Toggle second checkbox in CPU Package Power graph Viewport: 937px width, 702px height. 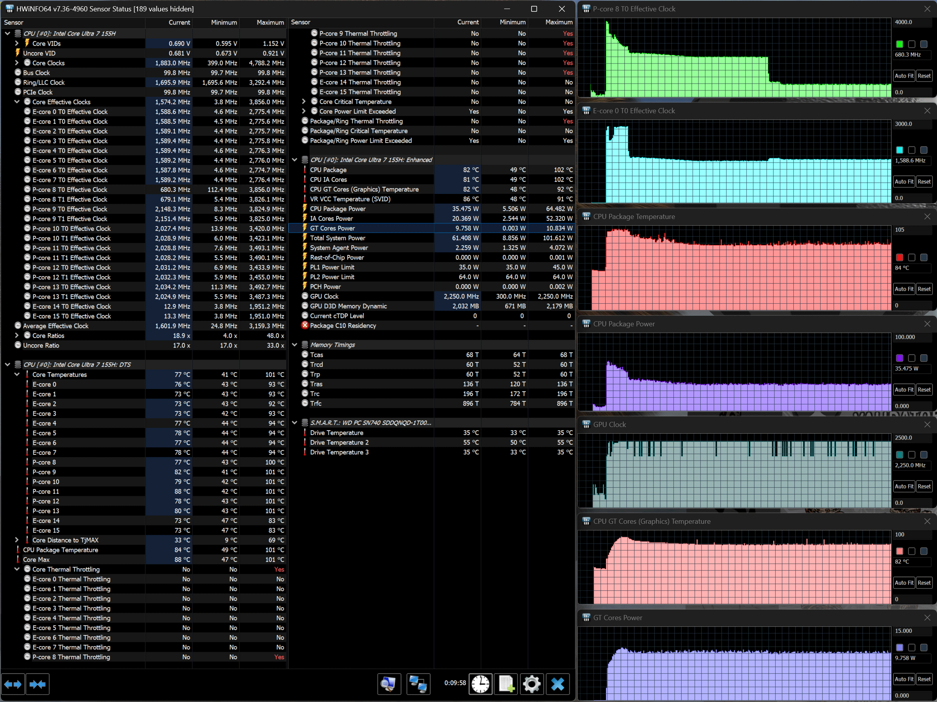coord(912,358)
